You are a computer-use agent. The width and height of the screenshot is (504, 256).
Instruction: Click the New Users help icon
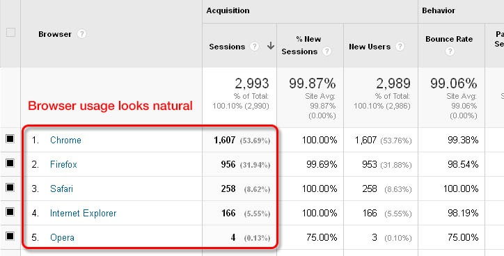pos(400,46)
